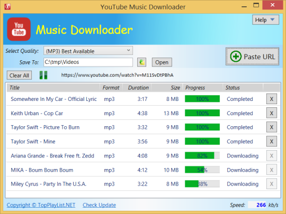Click X on Miley Cyrus - Party In The U.S.A. row
Screen dimensions: 286x214
tap(271, 184)
